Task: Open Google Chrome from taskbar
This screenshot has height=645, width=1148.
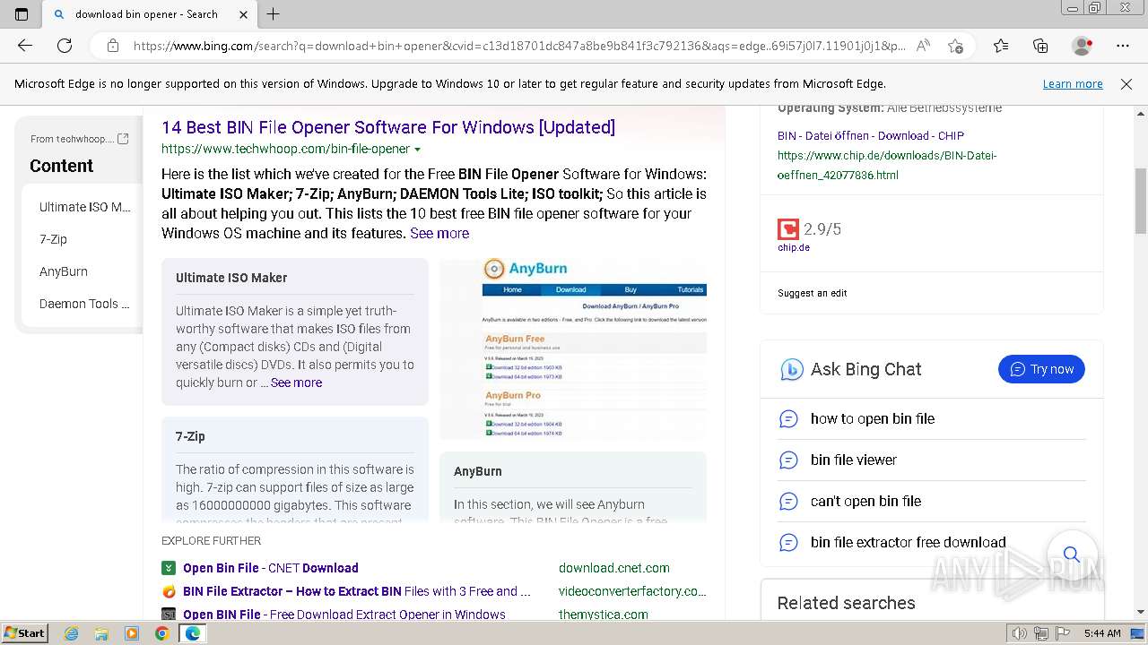Action: tap(161, 633)
